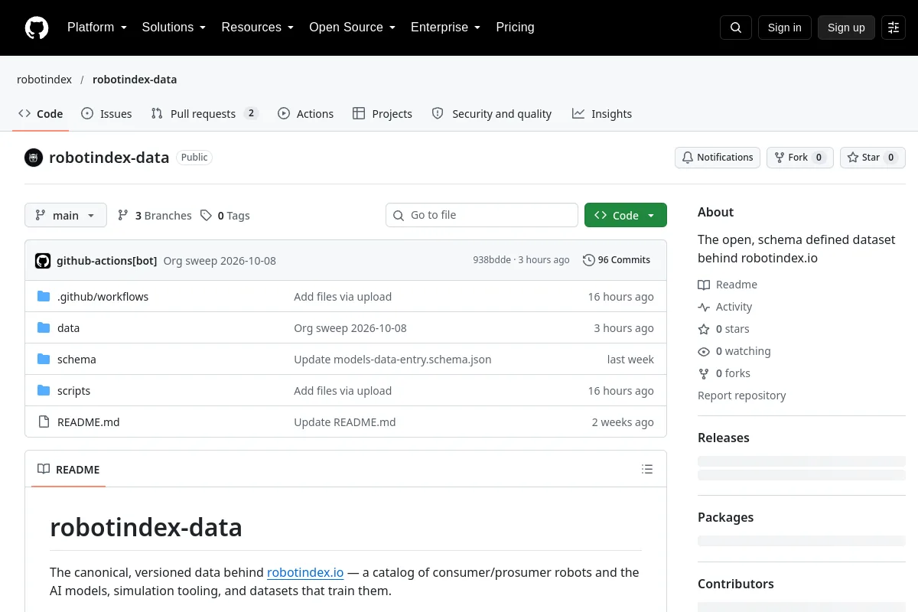Open the green Code dropdown button
The image size is (918, 612).
click(626, 216)
